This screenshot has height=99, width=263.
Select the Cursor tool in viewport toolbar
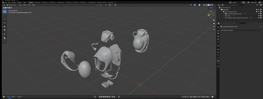tap(5, 15)
